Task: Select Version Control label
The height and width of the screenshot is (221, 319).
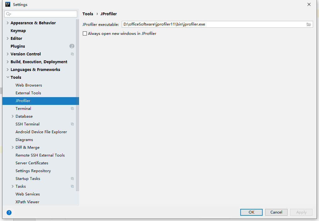Action: tap(26, 54)
